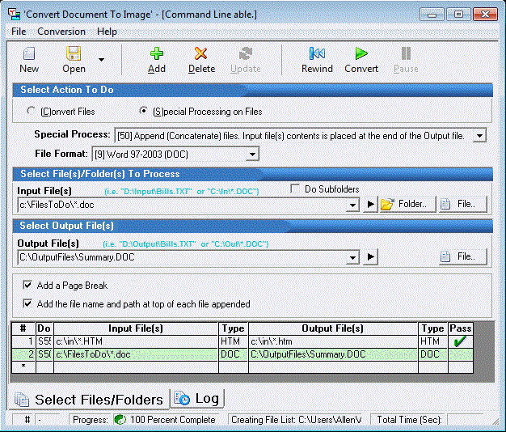
Task: Select row 2 input c:\FilesToDo\*.doc
Action: point(136,354)
